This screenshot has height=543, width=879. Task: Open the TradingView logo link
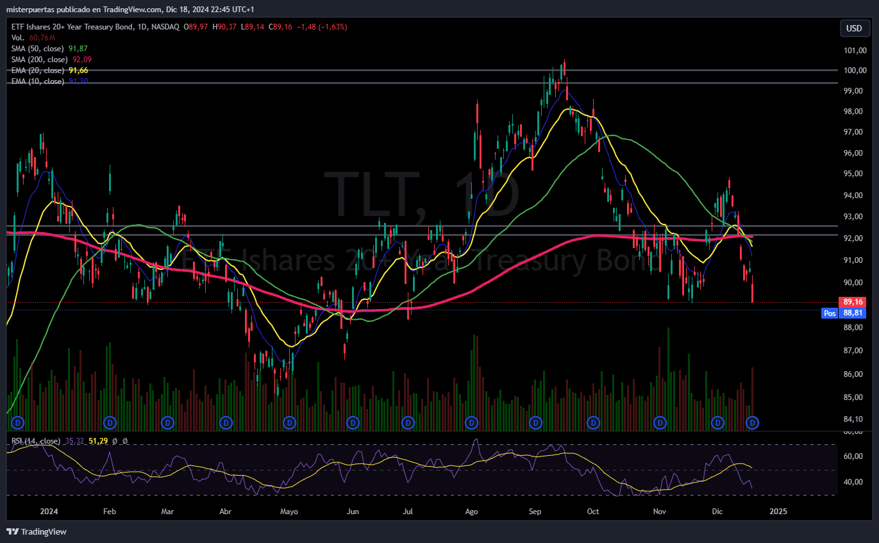37,531
